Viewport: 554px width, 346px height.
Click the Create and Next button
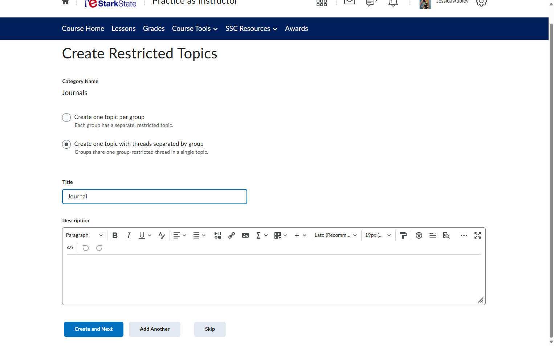click(x=94, y=329)
